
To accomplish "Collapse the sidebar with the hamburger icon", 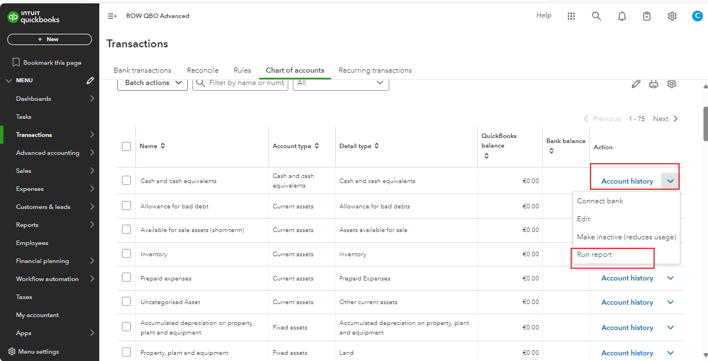I will [x=112, y=16].
